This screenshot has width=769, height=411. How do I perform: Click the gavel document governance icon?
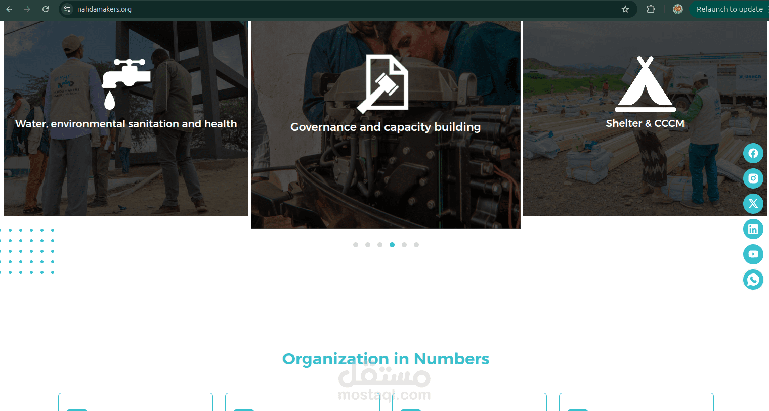click(x=383, y=84)
